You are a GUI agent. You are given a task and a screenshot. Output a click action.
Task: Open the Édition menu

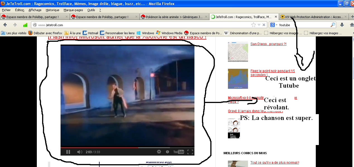pyautogui.click(x=20, y=10)
